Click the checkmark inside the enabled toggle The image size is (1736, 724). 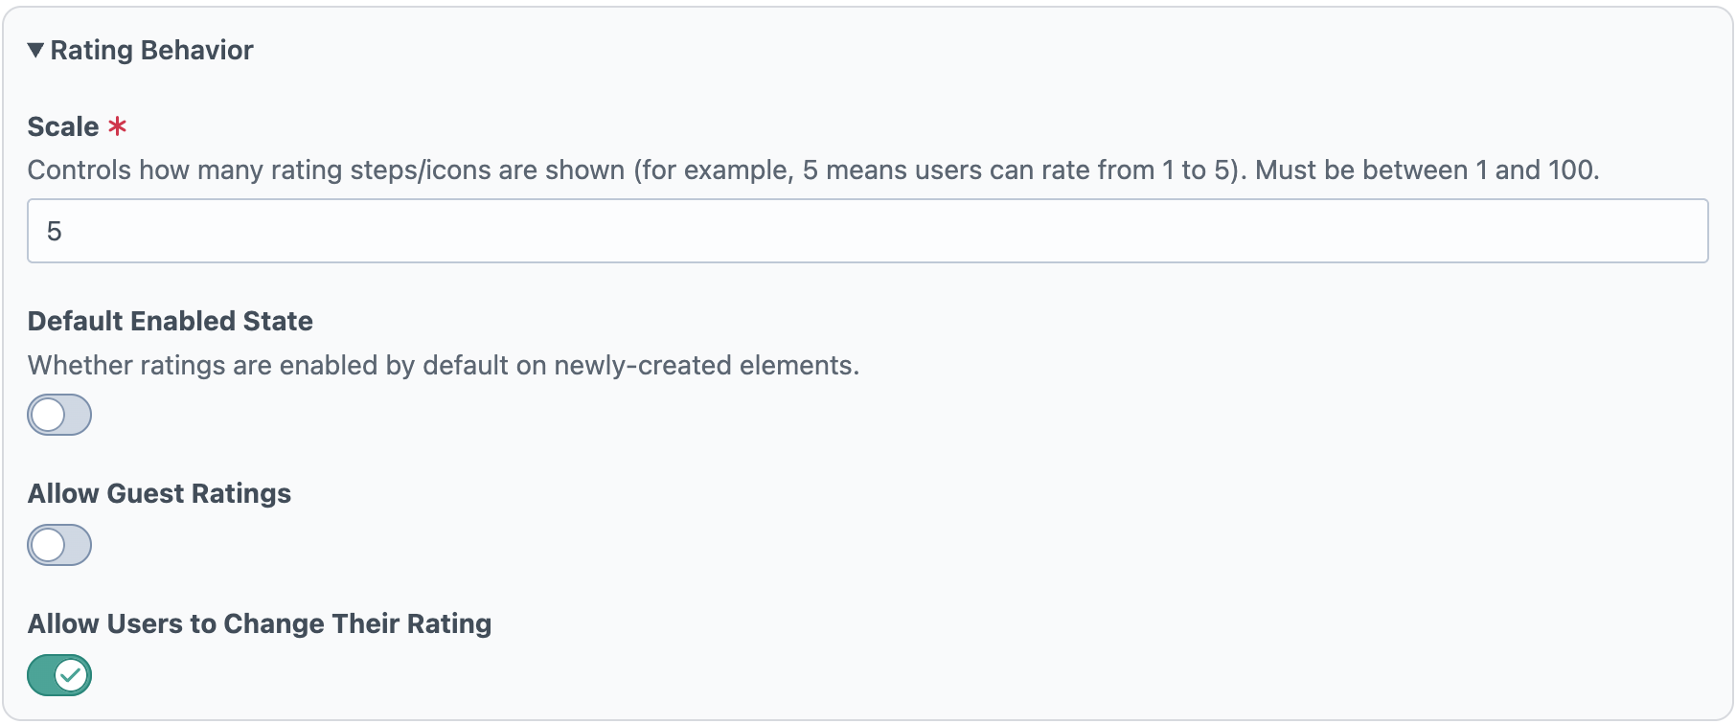click(71, 675)
